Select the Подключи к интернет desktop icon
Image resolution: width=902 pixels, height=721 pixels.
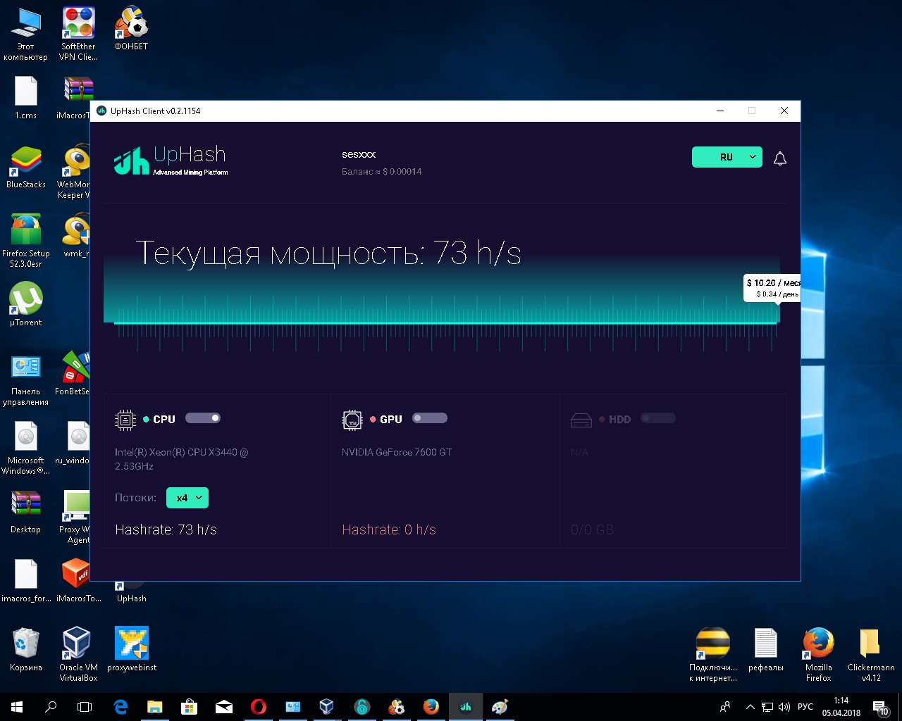[713, 654]
